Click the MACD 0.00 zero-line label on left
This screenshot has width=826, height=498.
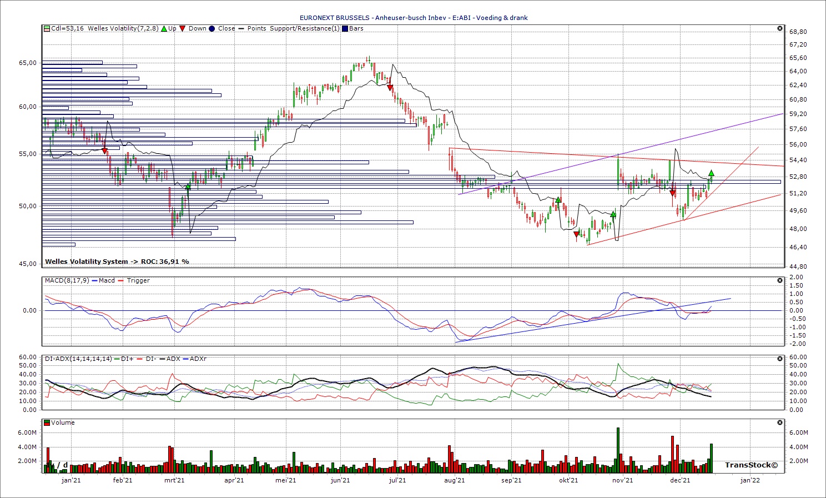(29, 310)
